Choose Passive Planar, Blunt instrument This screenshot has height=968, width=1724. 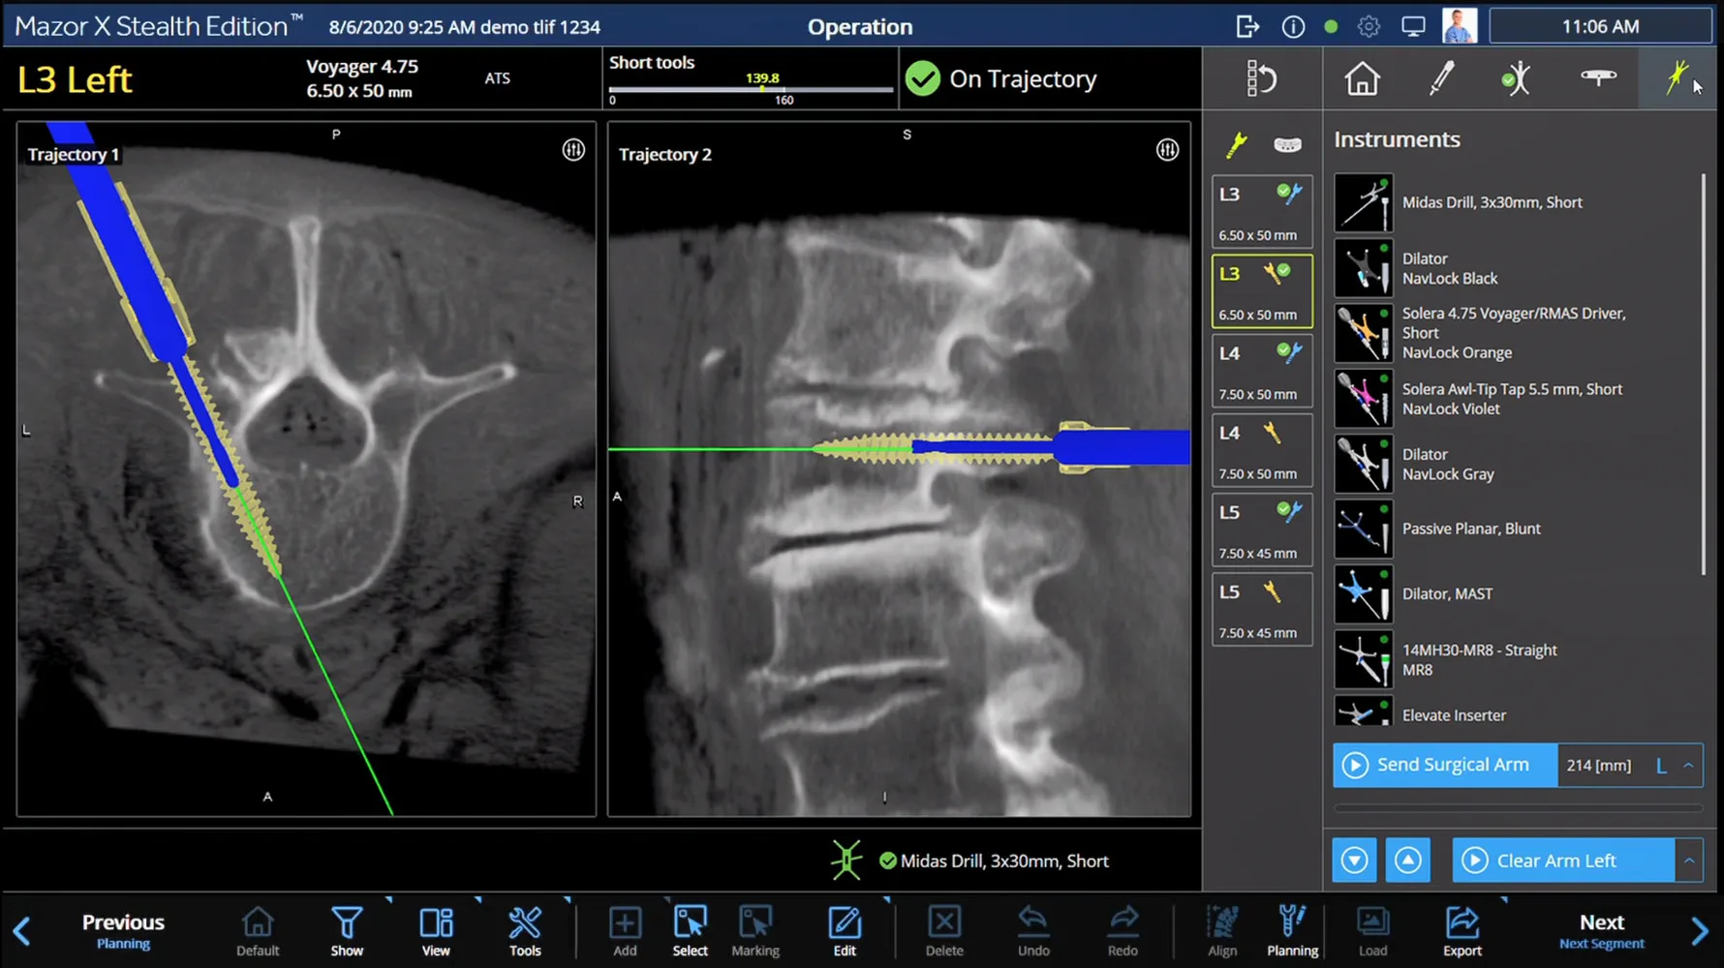[x=1515, y=529]
